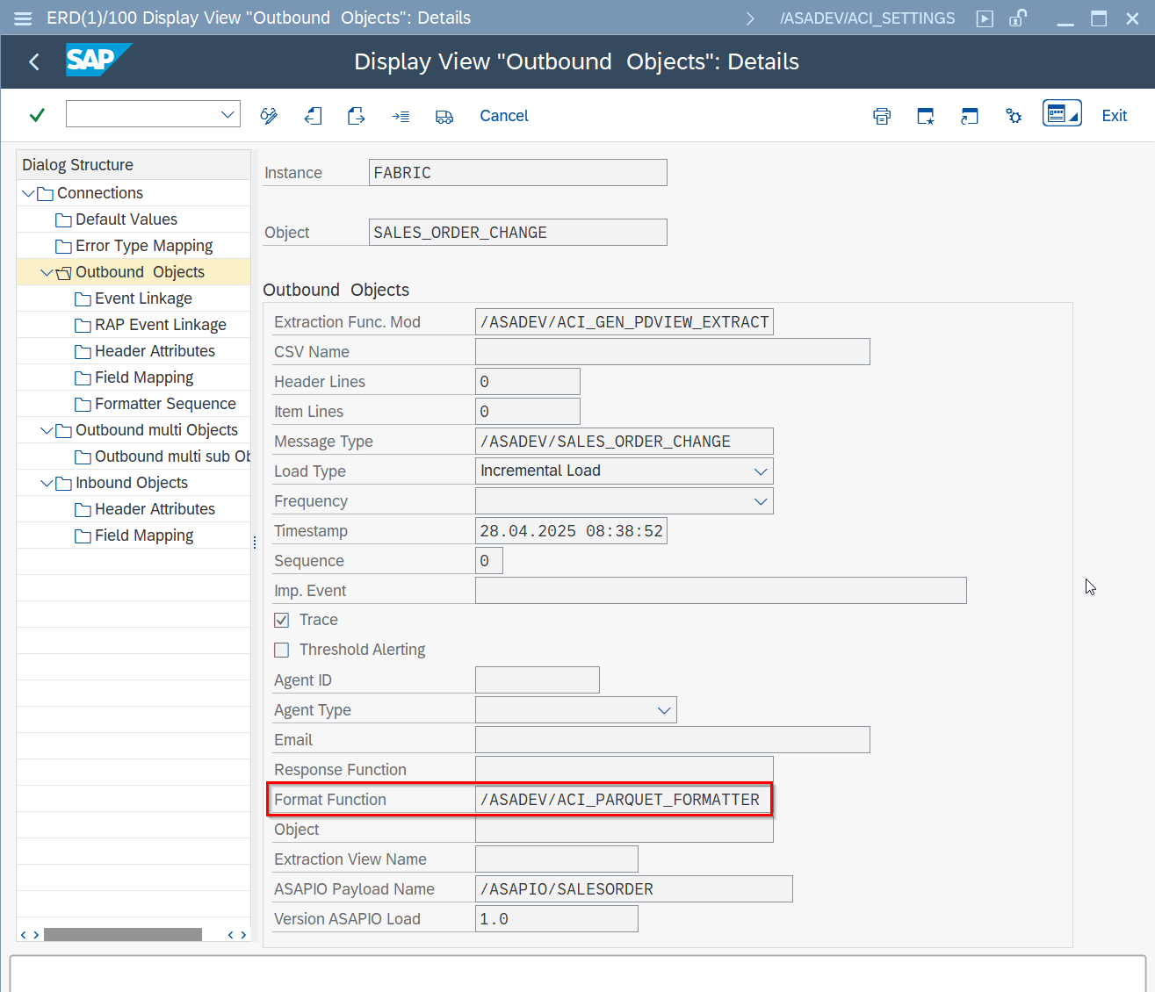The image size is (1155, 992).
Task: Expand the Agent Type dropdown
Action: [x=664, y=710]
